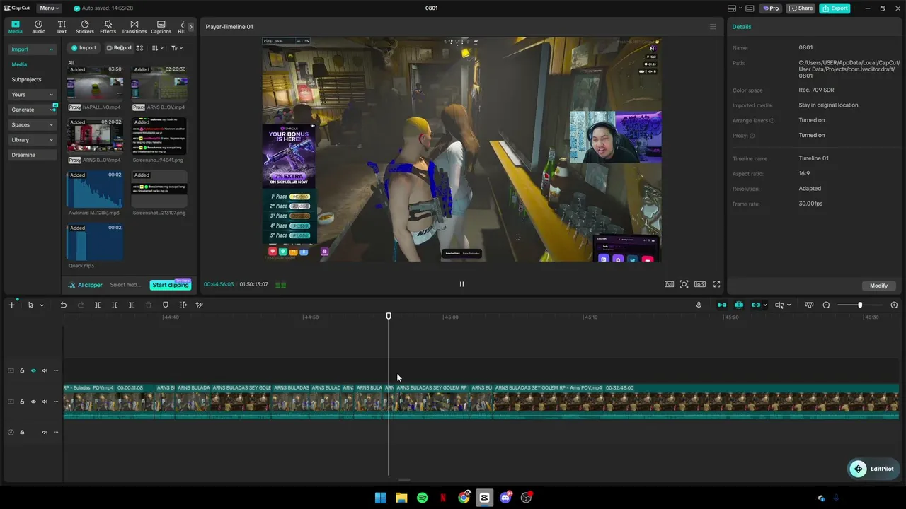906x509 pixels.
Task: Open the auto-edit wand tool in timeline toolbar
Action: coord(199,305)
